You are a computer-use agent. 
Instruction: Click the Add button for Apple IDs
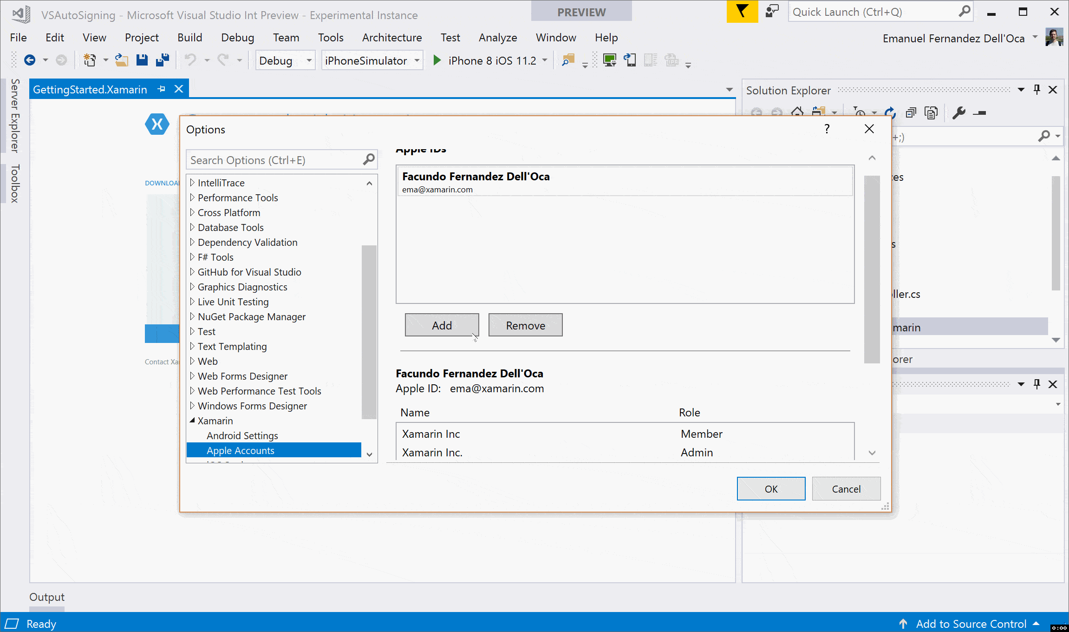tap(441, 325)
